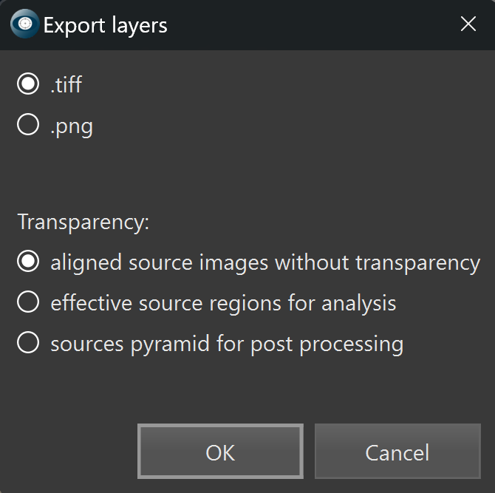Click the 'effective source regions for analysis' label
495x493 pixels.
click(x=223, y=303)
